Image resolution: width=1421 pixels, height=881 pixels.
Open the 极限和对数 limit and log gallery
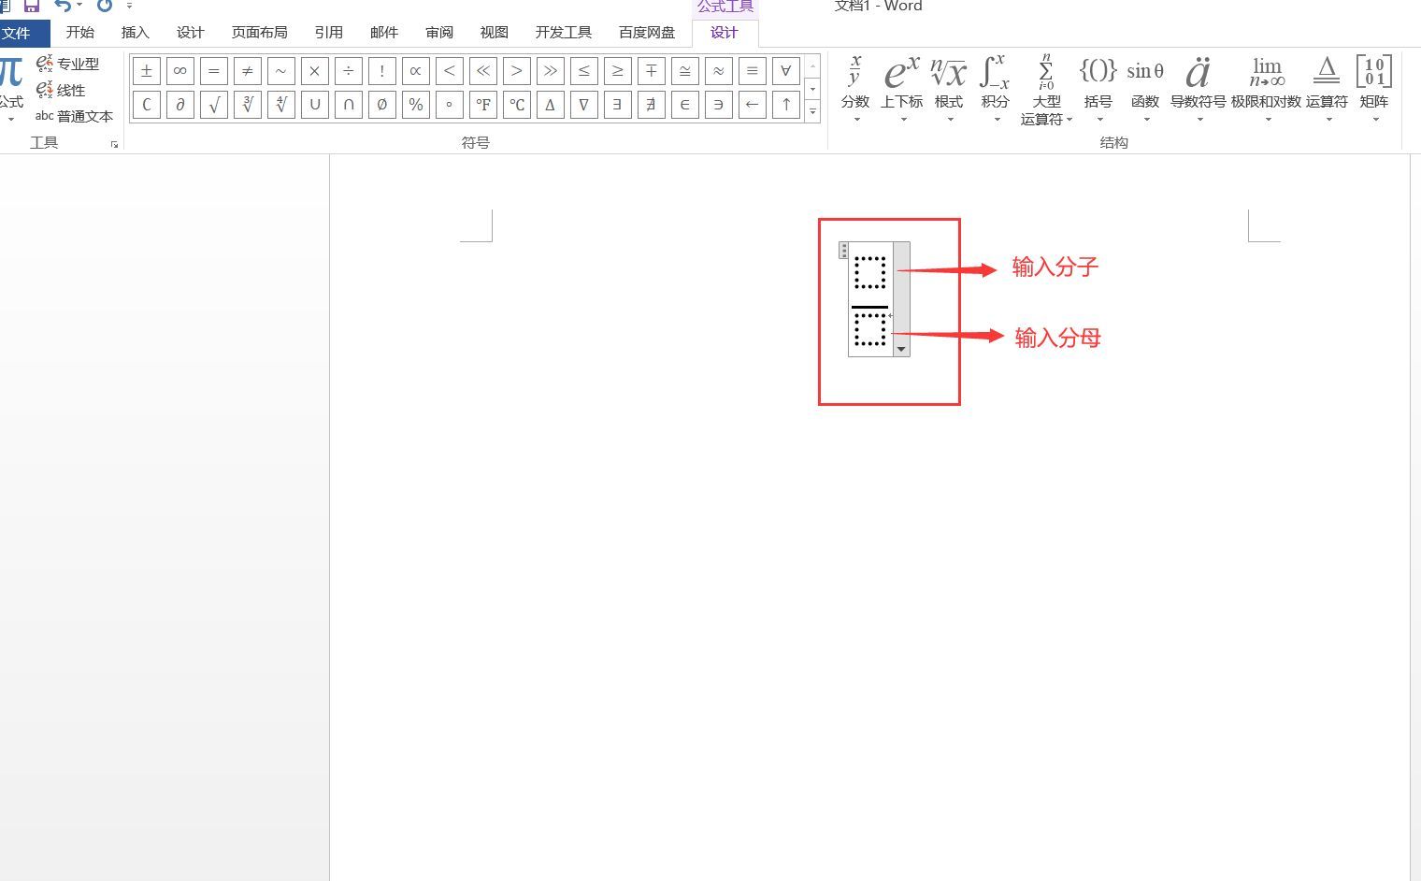1267,89
